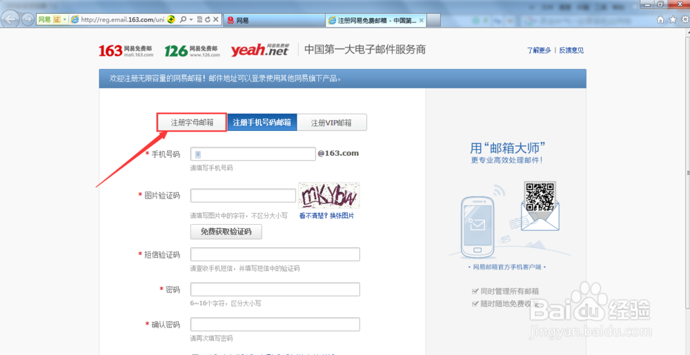Viewport: 690px width, 355px height.
Task: Switch to 注册VIP邮箱 tab
Action: [x=332, y=123]
